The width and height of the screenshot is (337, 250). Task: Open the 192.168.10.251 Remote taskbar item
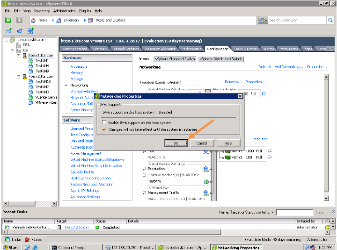coord(130,247)
